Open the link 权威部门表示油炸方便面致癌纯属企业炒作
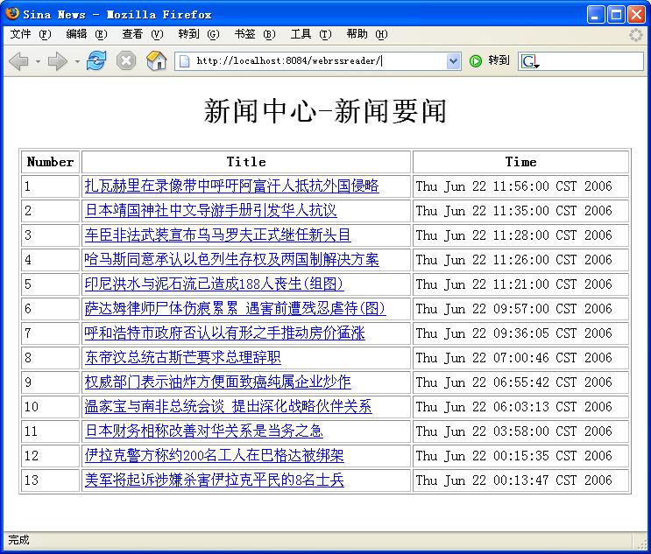This screenshot has height=554, width=651. pos(217,382)
